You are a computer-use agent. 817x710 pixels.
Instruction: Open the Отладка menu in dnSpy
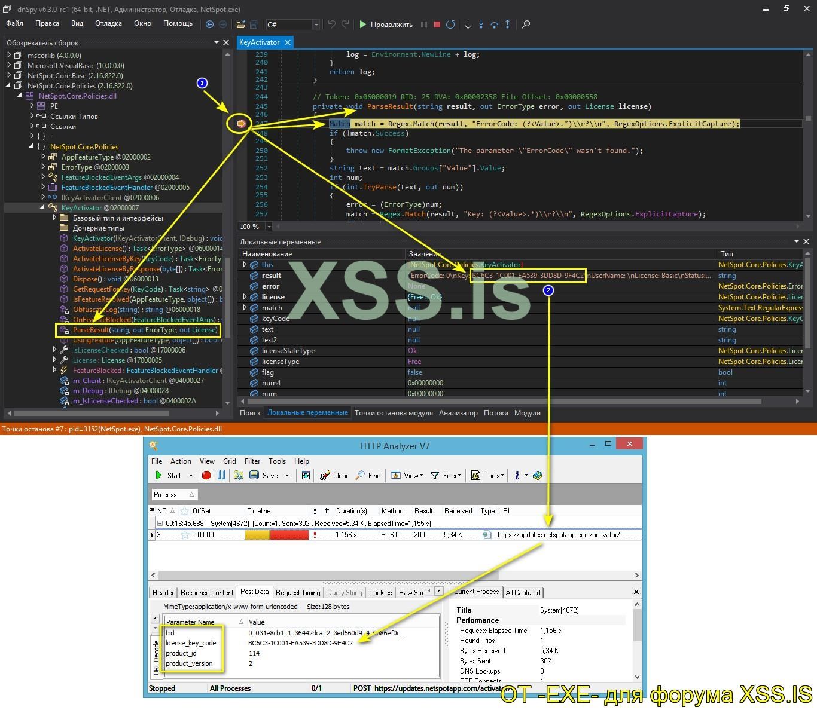(x=108, y=23)
